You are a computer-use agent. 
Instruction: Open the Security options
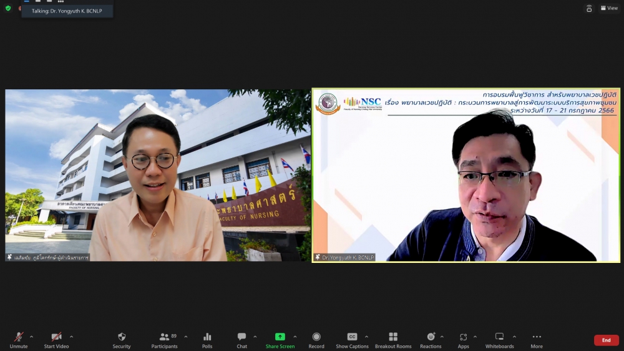(122, 340)
